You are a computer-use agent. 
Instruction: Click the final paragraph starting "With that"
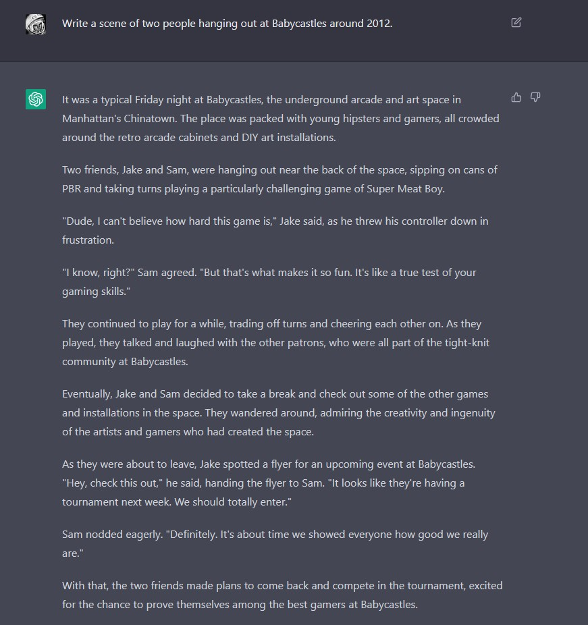282,595
